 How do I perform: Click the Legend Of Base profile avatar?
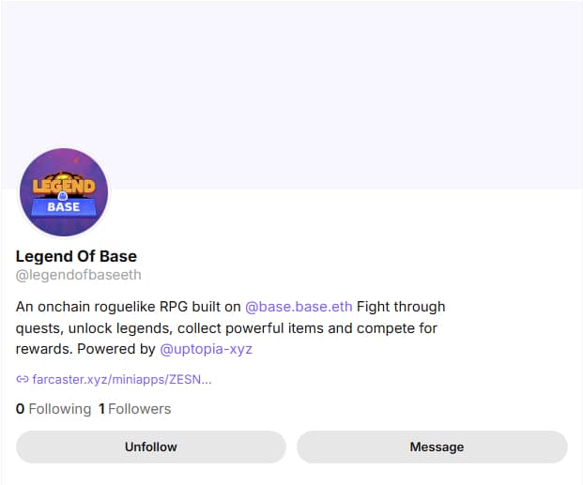coord(64,193)
